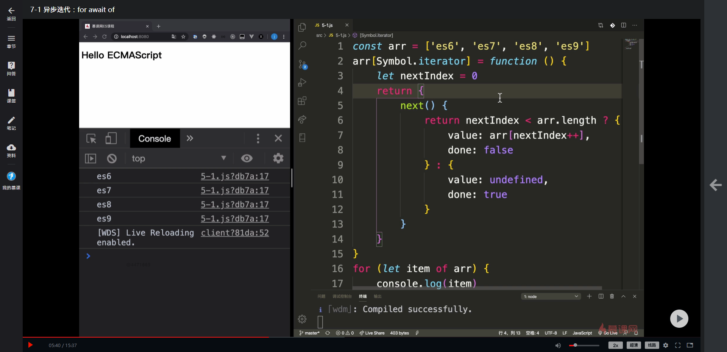Click the large round play button
The width and height of the screenshot is (727, 352).
pyautogui.click(x=679, y=319)
